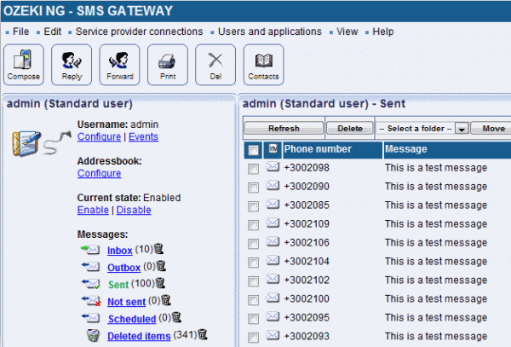Viewport: 511px width, 347px height.
Task: Check the box for message +3002085
Action: point(253,206)
